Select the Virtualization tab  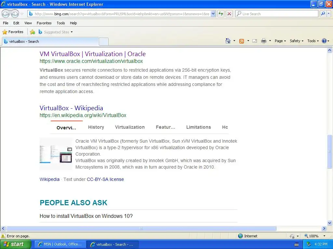point(130,127)
